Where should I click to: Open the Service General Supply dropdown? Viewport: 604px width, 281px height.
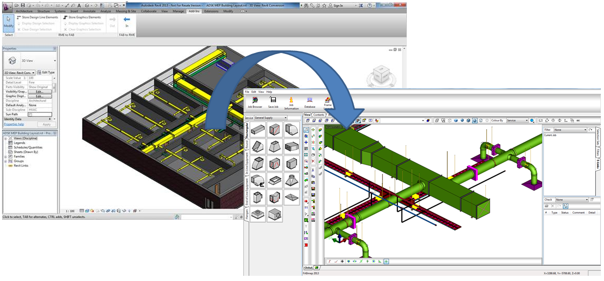(271, 117)
